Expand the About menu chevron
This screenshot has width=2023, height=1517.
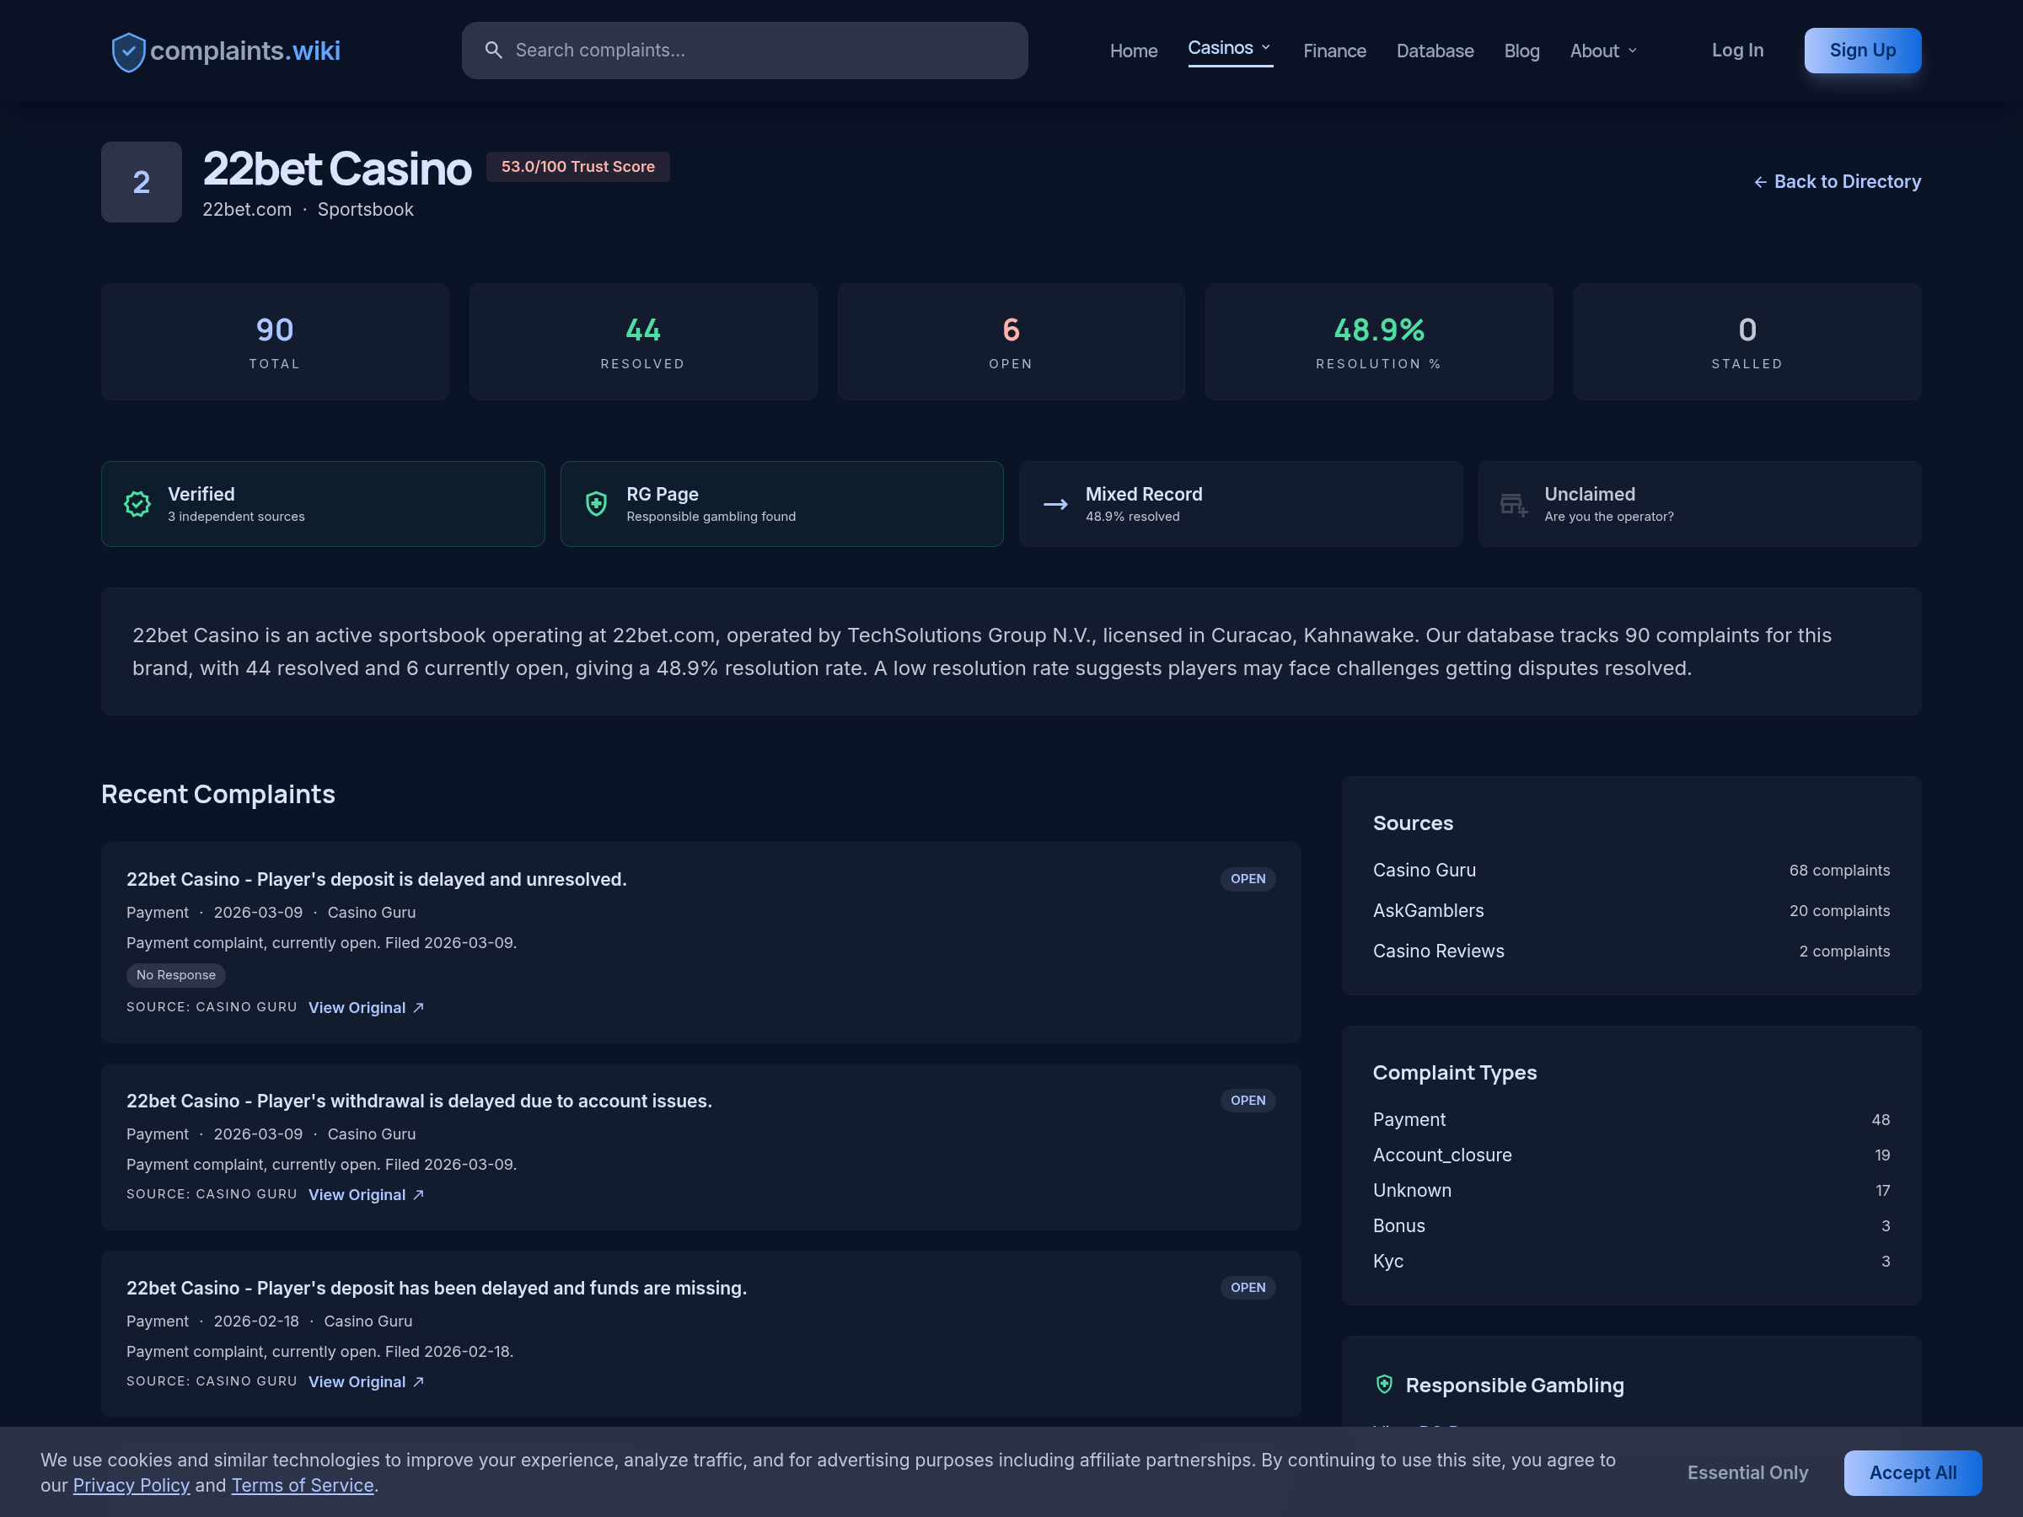(x=1633, y=51)
